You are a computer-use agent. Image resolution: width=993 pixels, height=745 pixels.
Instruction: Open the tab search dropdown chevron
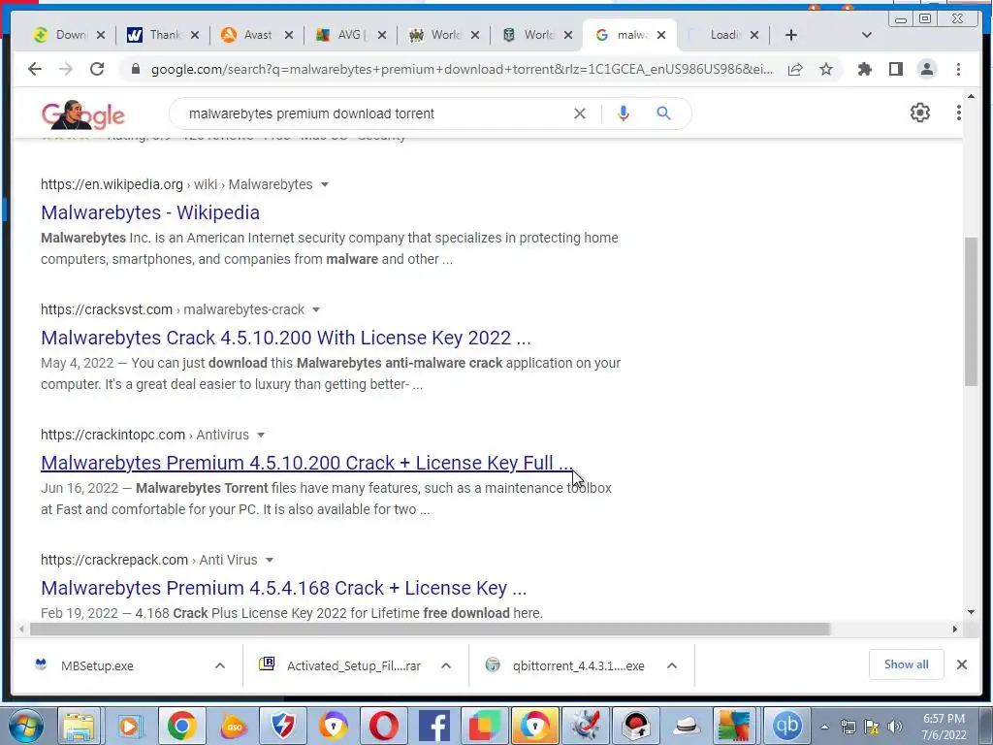coord(867,35)
